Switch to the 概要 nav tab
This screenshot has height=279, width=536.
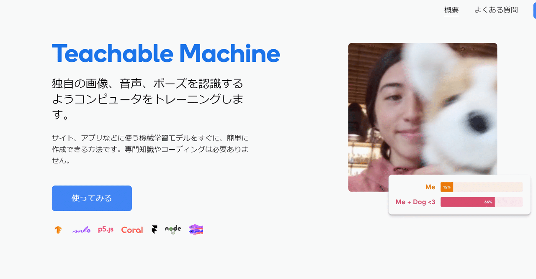click(x=451, y=10)
